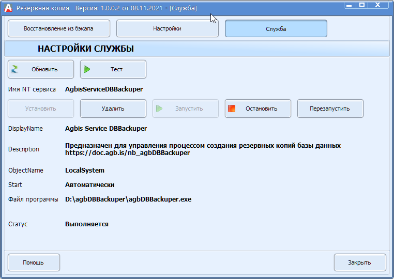
Task: Open help via 'Помощь' button
Action: click(34, 262)
